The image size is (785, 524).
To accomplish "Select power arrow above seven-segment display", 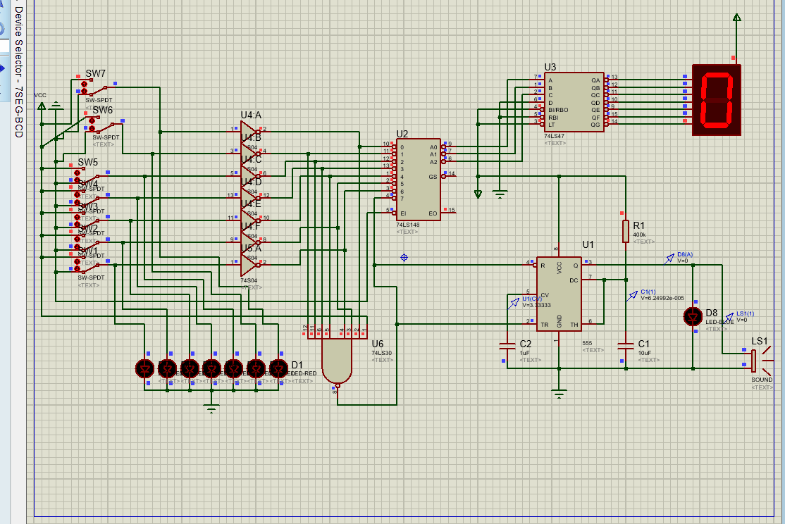I will (x=736, y=18).
